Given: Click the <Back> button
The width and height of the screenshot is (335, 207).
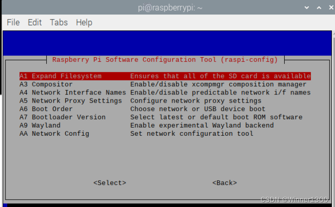Looking at the screenshot, I should tap(224, 183).
